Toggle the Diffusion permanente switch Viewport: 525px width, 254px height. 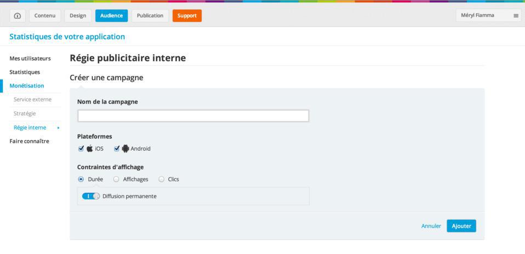pos(91,196)
